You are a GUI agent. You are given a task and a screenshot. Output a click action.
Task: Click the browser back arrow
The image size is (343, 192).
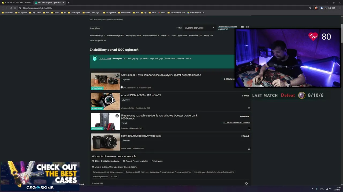point(3,8)
